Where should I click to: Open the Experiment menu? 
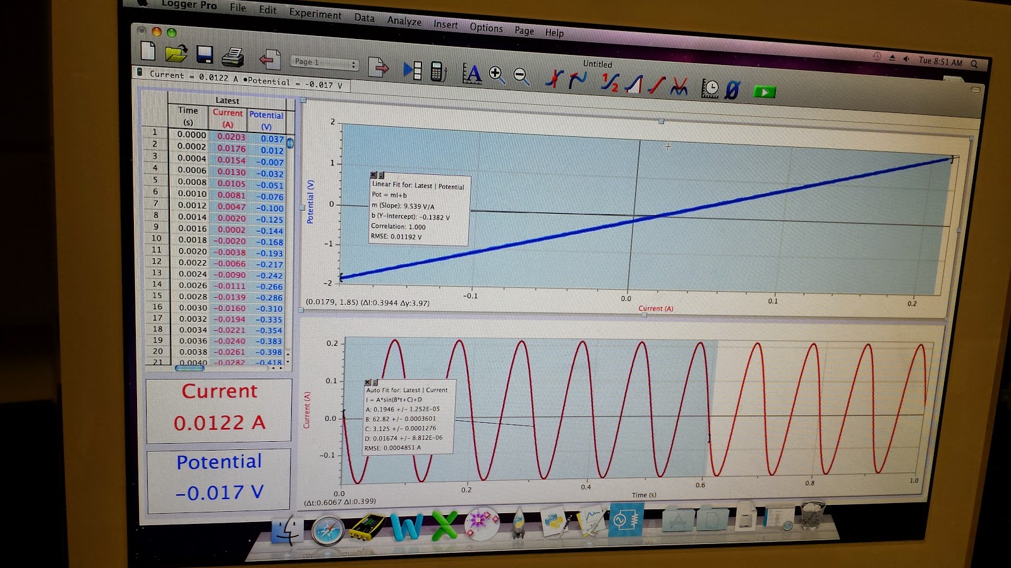(x=315, y=14)
